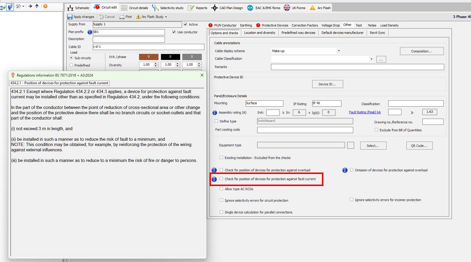Click the orange gear icon in the left toolbar
The image size is (471, 262).
pos(45,6)
